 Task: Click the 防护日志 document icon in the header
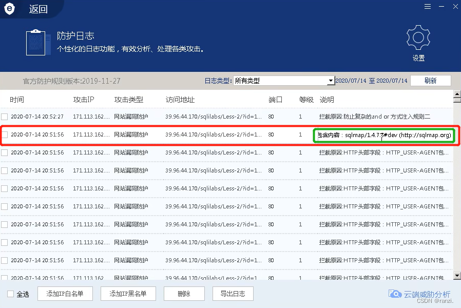[x=36, y=44]
